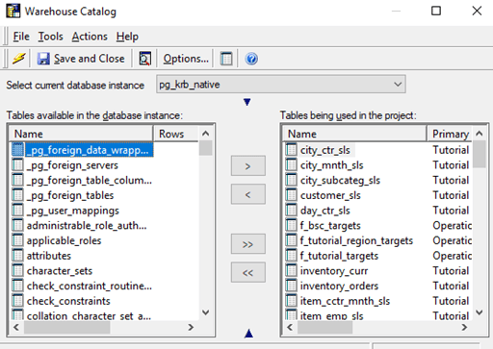Click project tables vertical scrollbar thumb
This screenshot has height=349, width=493.
pos(480,155)
